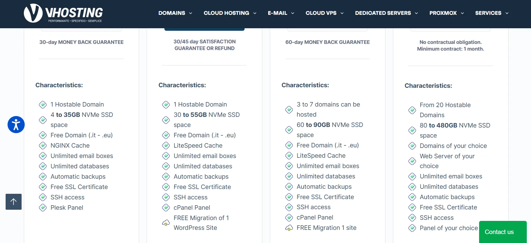Viewport: 531px width, 243px height.
Task: Click the VHosting logo
Action: (63, 13)
